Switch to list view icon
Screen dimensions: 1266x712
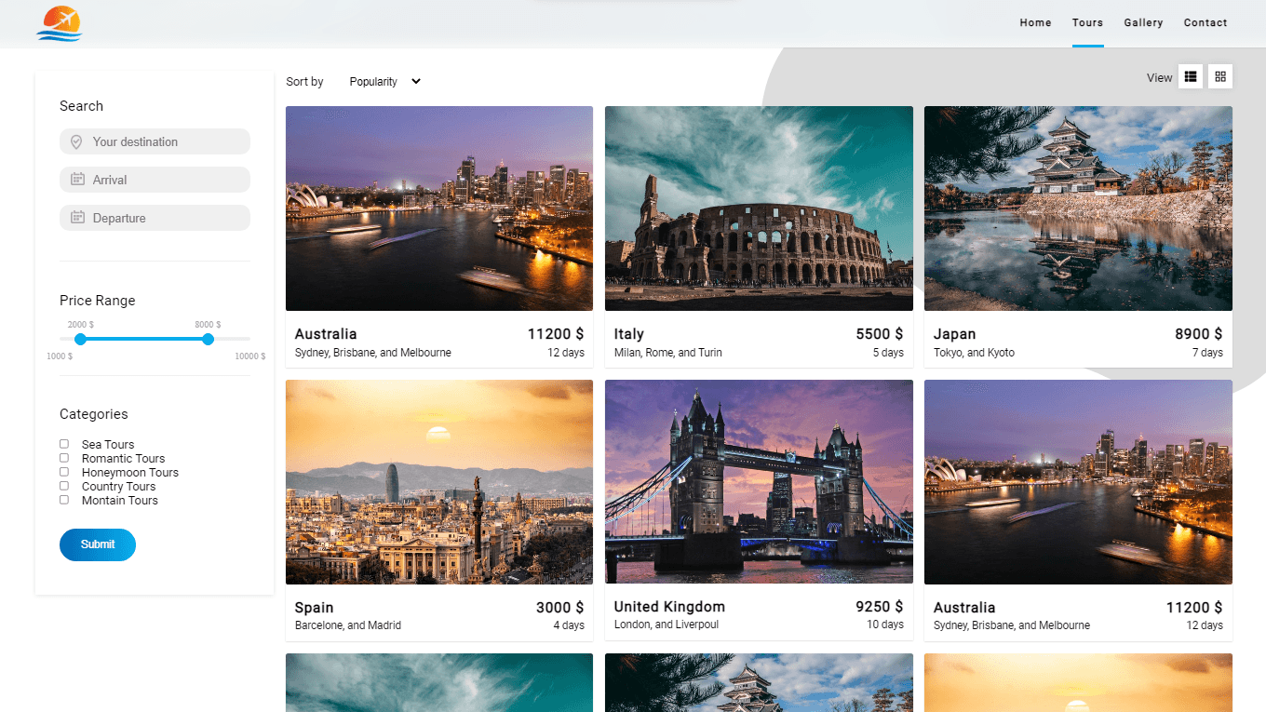[x=1190, y=77]
